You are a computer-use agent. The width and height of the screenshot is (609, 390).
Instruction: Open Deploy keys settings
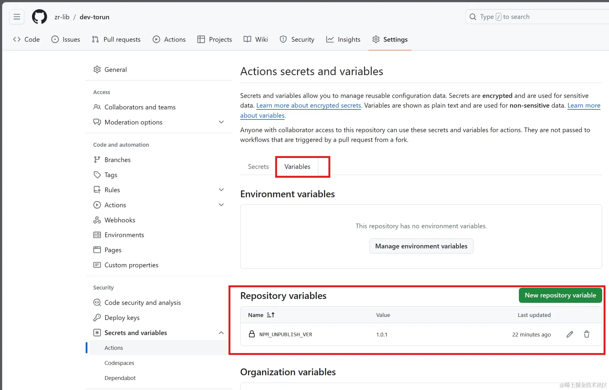(x=122, y=318)
